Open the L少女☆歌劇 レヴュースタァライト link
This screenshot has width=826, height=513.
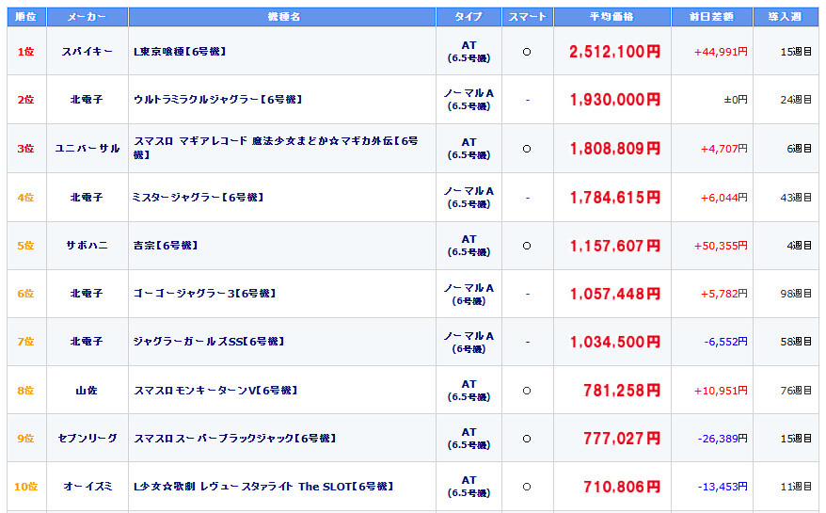tap(263, 487)
